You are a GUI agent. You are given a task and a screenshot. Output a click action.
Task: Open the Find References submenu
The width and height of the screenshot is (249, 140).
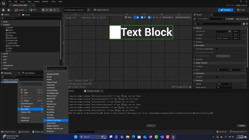click(30, 104)
